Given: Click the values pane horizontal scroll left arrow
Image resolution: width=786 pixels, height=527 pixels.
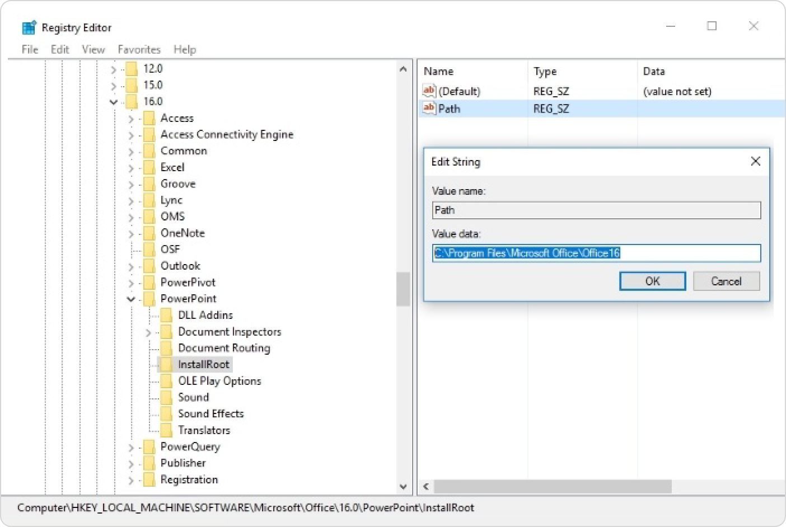Looking at the screenshot, I should (x=426, y=486).
